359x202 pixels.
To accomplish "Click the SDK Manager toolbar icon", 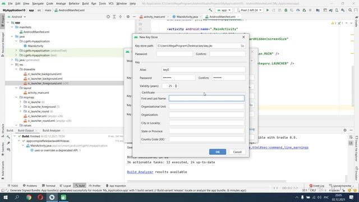I will (x=343, y=10).
